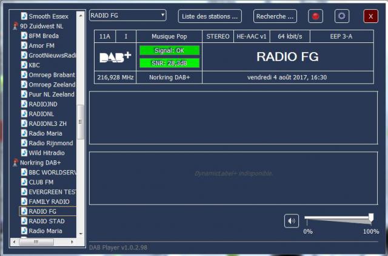Mute audio with the speaker icon
This screenshot has width=388, height=256.
[292, 221]
